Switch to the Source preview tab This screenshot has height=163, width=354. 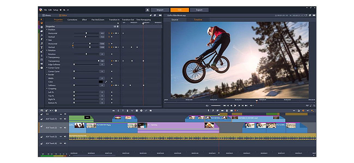pos(175,20)
